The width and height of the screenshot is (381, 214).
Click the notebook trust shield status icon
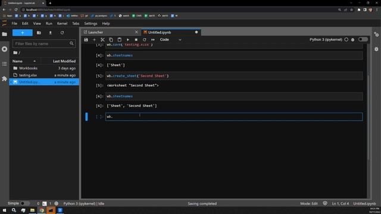click(x=325, y=203)
